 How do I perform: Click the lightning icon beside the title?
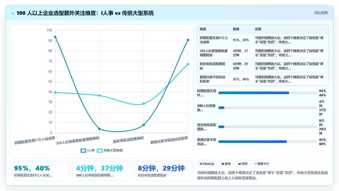click(13, 13)
